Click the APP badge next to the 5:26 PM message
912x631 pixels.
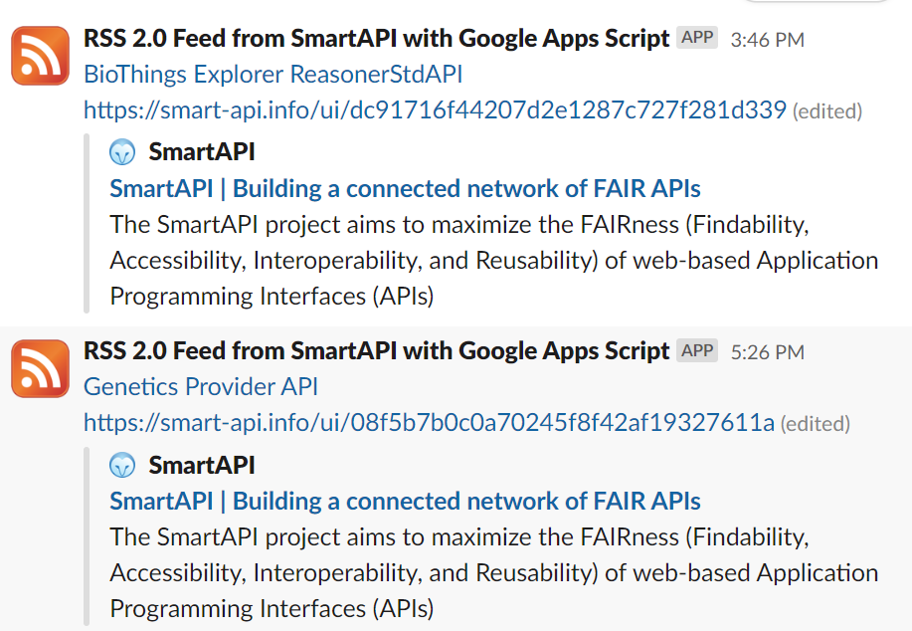[x=696, y=349]
